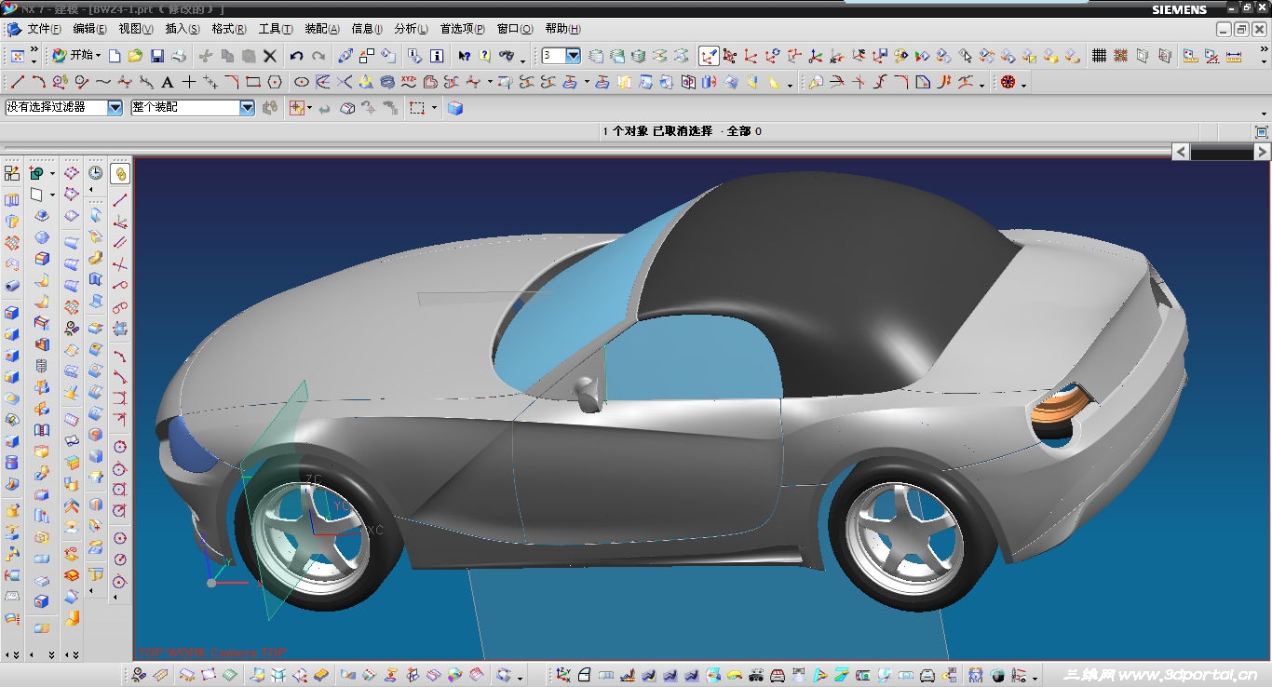The image size is (1272, 687).
Task: Open a file using the folder icon
Action: tap(135, 56)
